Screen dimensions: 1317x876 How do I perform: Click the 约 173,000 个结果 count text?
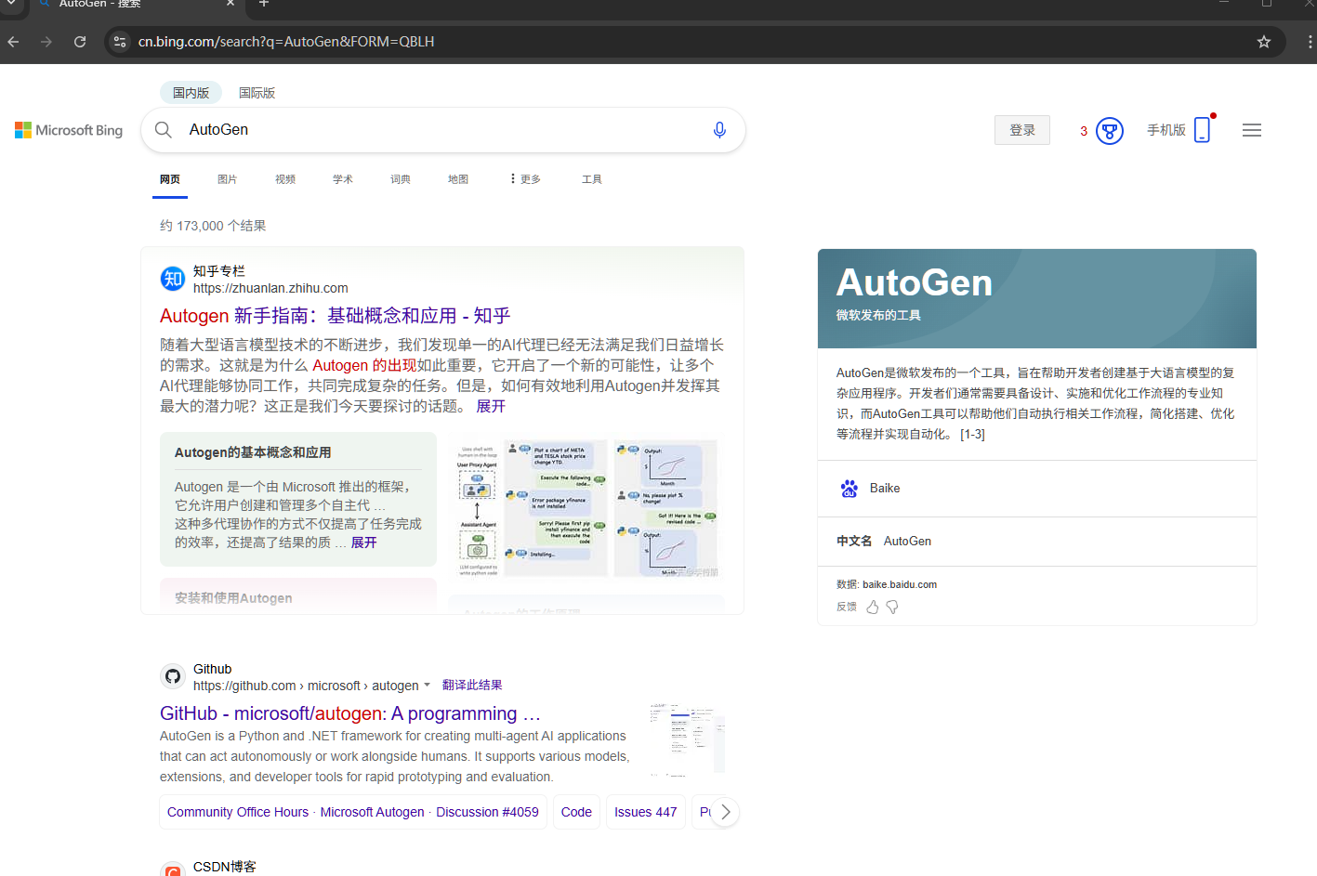tap(213, 226)
